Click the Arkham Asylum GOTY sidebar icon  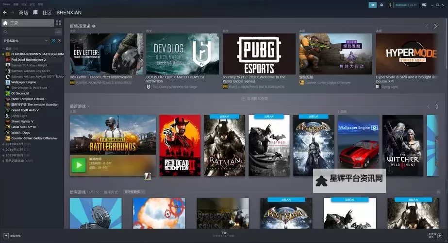click(8, 76)
